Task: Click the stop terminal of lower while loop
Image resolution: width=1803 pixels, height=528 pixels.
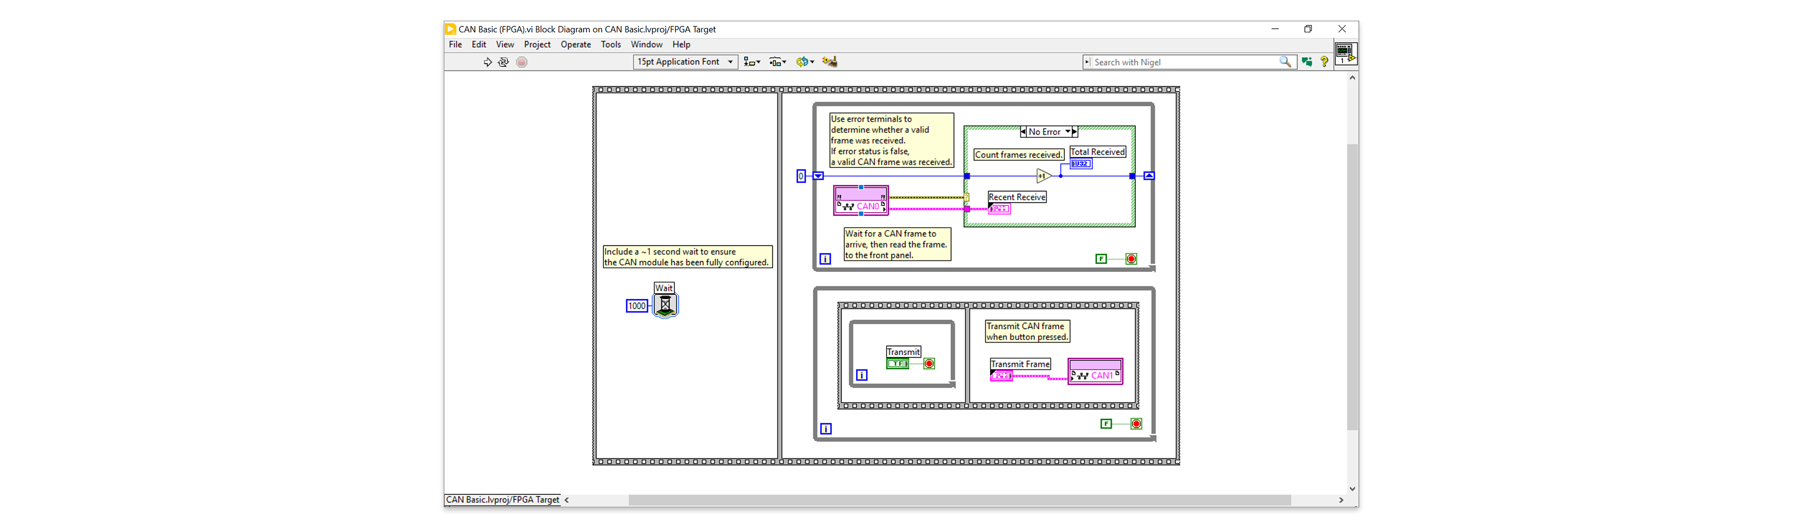Action: [1136, 424]
